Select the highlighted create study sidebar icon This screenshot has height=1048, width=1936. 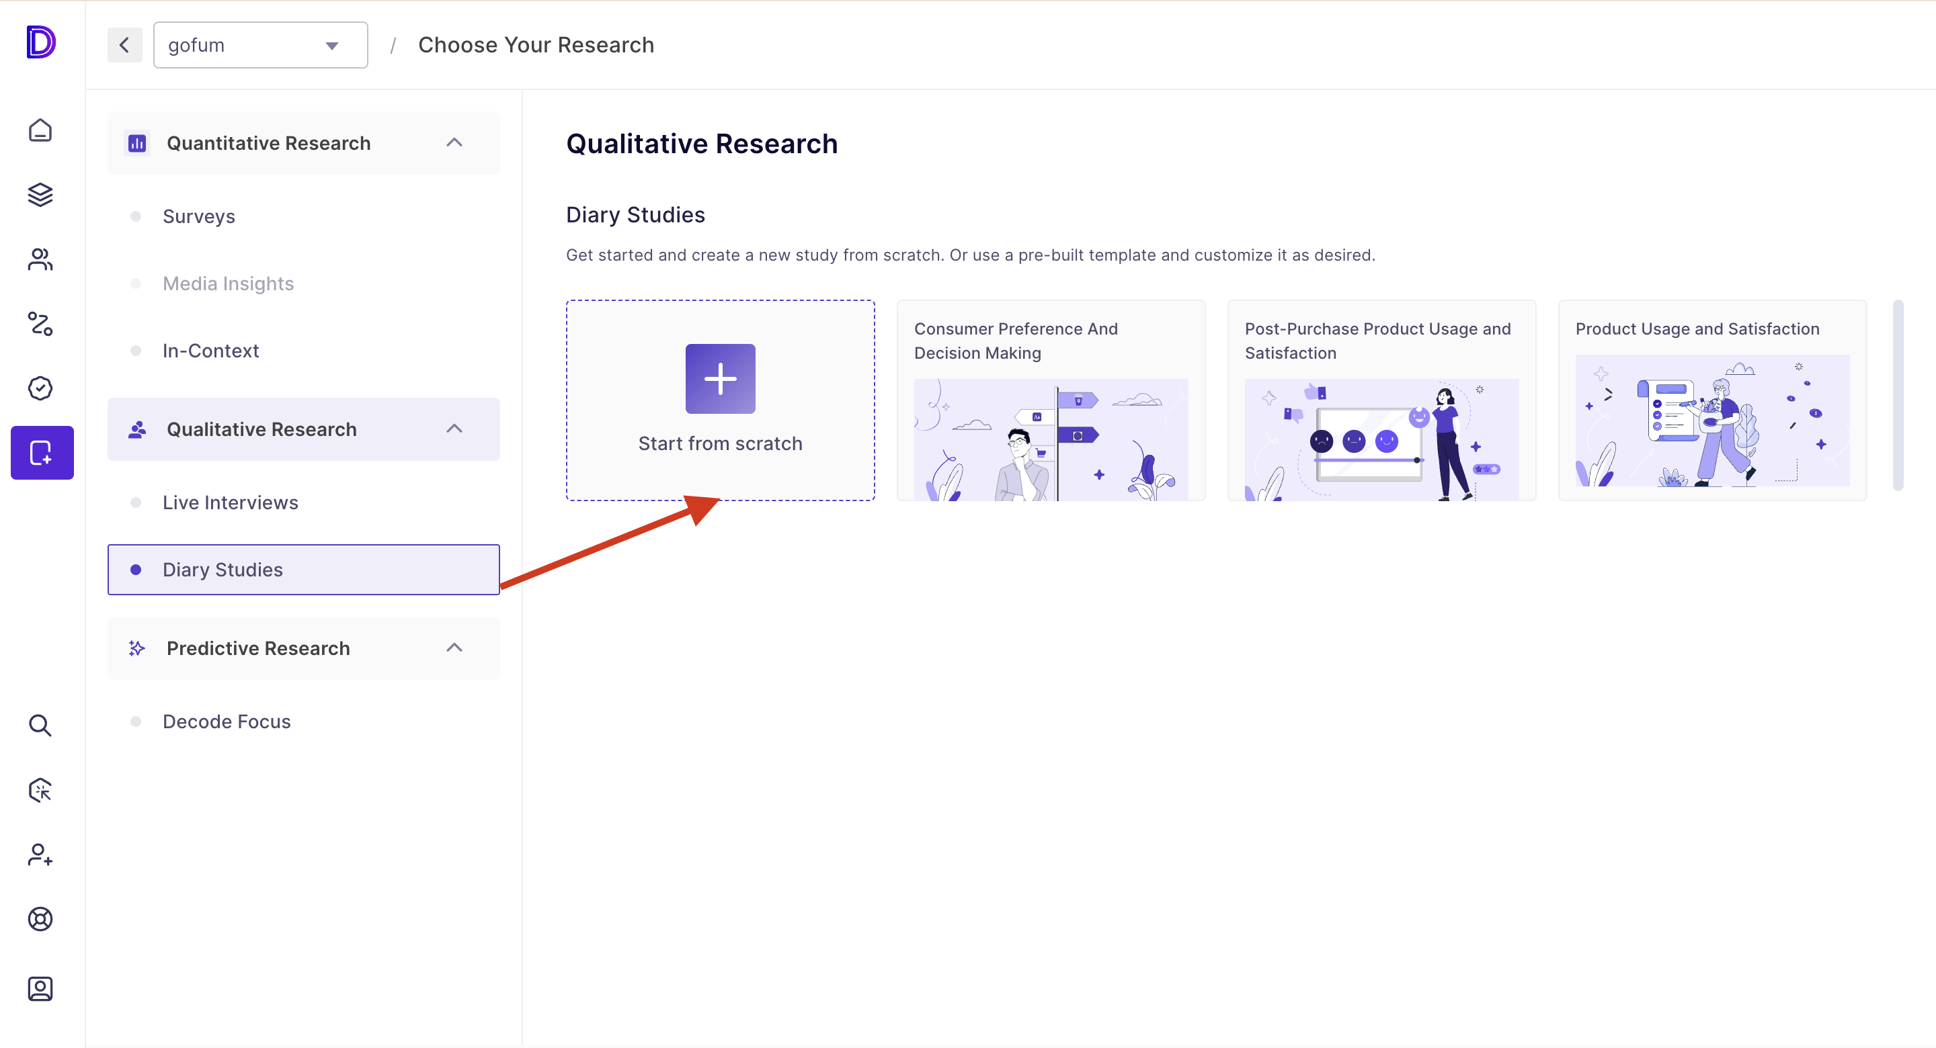pos(42,452)
